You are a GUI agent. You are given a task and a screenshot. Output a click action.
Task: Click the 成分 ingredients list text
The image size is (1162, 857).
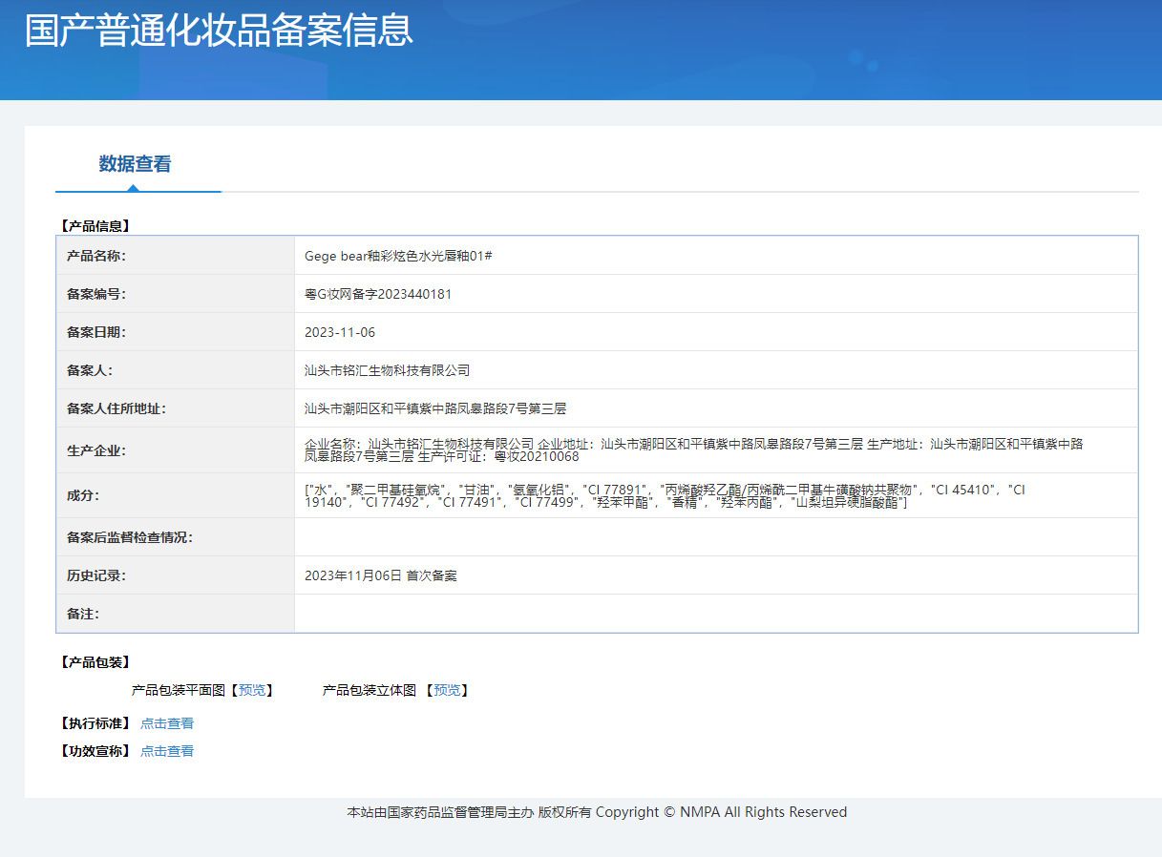(665, 495)
